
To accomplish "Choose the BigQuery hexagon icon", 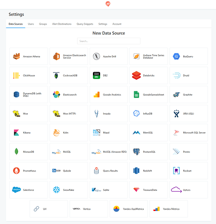I will [176, 56].
